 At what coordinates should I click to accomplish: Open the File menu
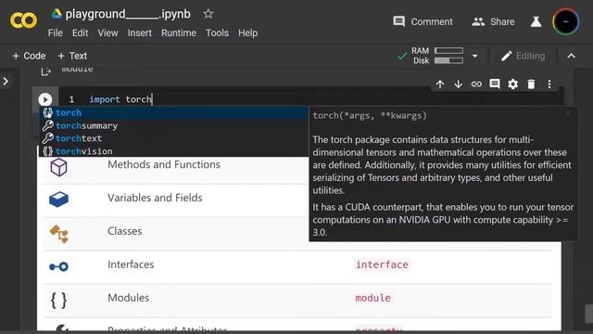pos(56,33)
